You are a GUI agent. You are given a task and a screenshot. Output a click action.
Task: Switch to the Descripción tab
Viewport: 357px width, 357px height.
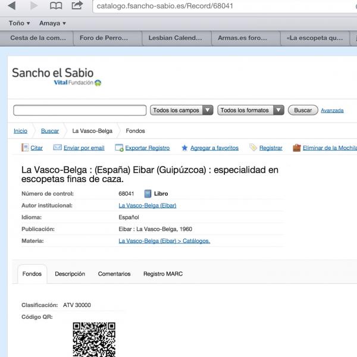coord(70,274)
